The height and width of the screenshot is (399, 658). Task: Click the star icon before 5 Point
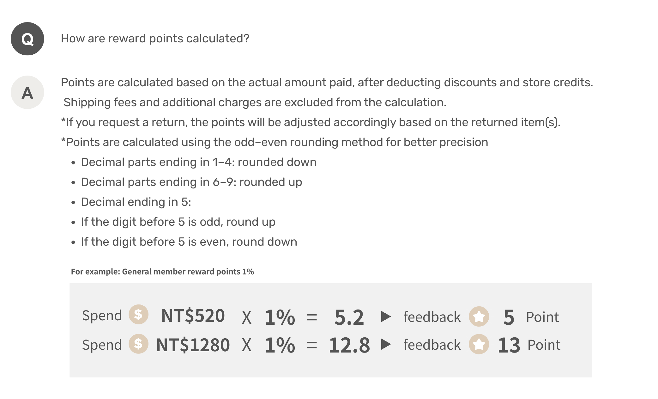(x=479, y=316)
